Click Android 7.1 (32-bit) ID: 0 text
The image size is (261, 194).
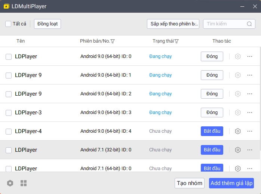[106, 150]
